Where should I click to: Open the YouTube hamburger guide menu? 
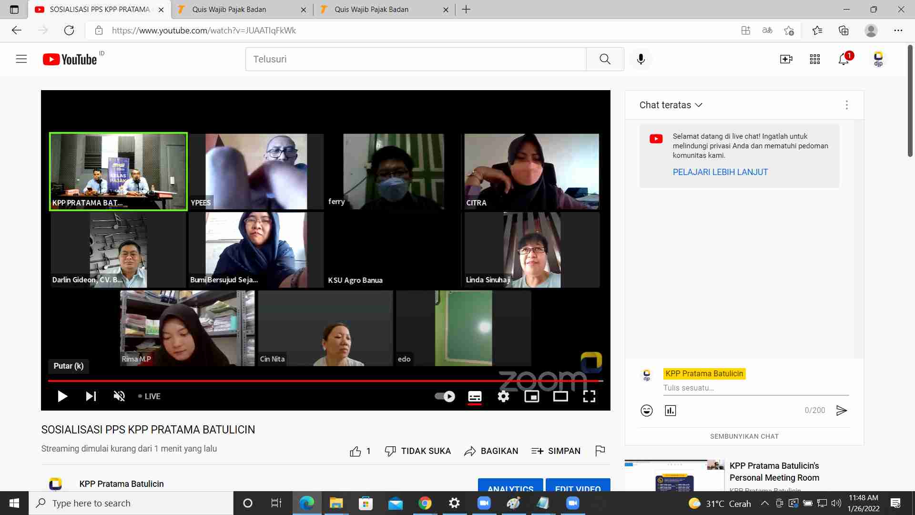pos(21,59)
